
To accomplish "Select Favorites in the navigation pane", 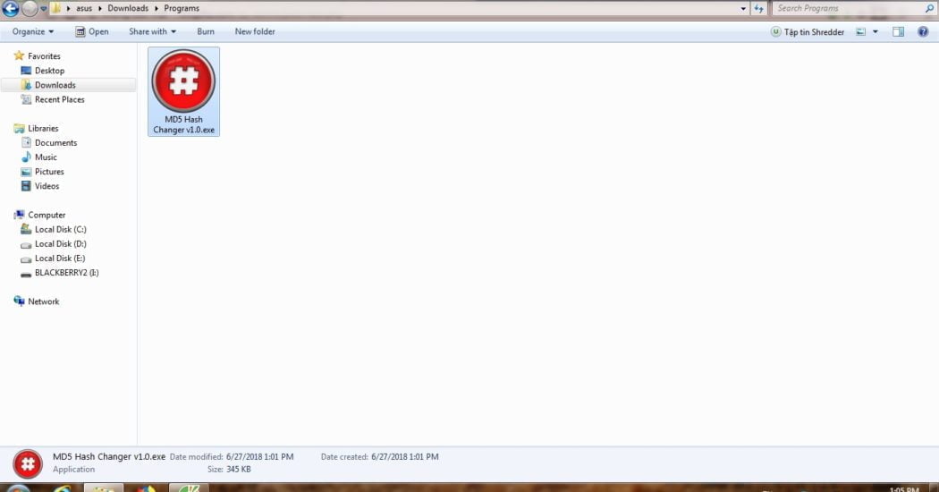I will click(44, 55).
